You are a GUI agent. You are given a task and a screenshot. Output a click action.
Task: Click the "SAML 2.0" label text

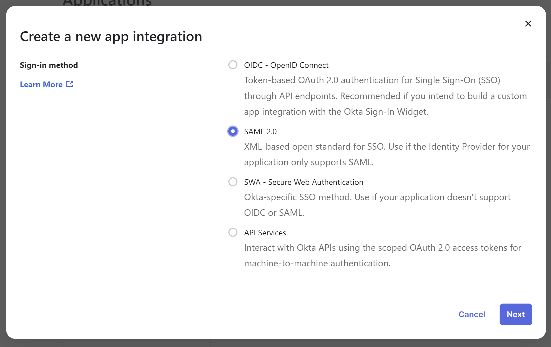[x=260, y=131]
